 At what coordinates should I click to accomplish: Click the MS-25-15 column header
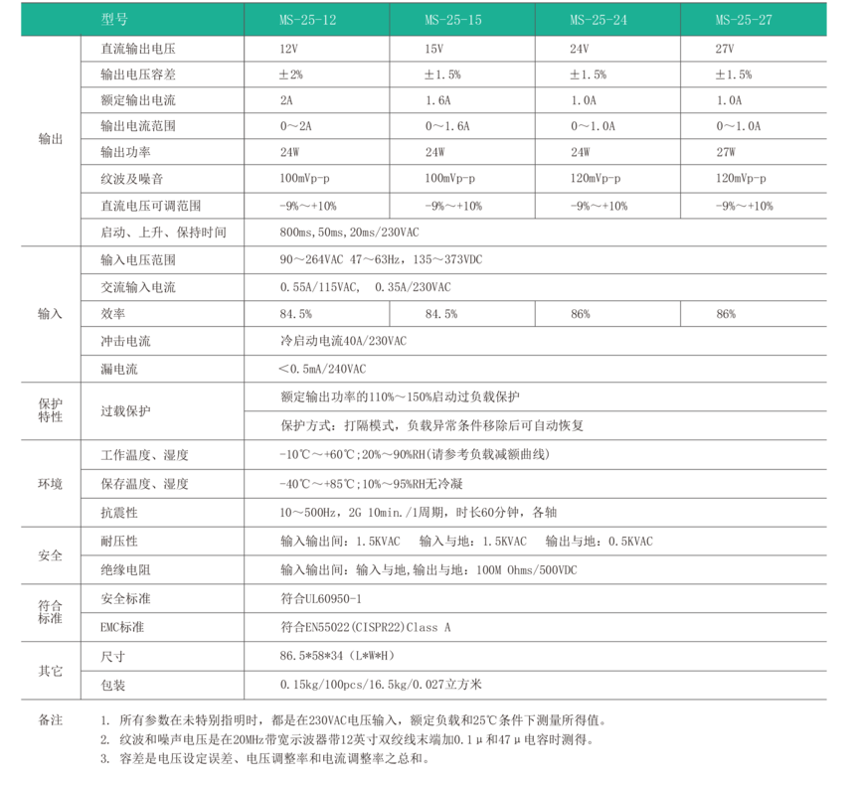pos(453,20)
